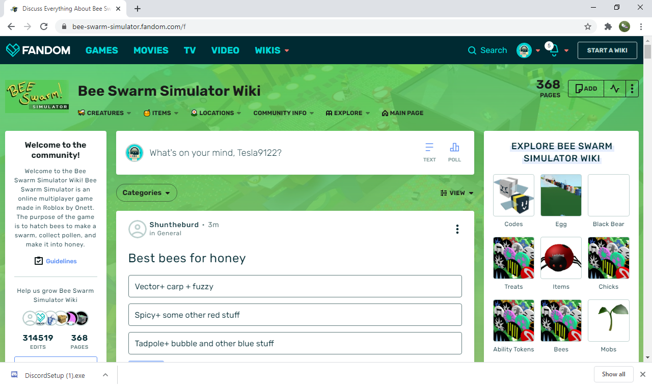Expand the ITEMS menu
This screenshot has height=387, width=652.
point(160,113)
